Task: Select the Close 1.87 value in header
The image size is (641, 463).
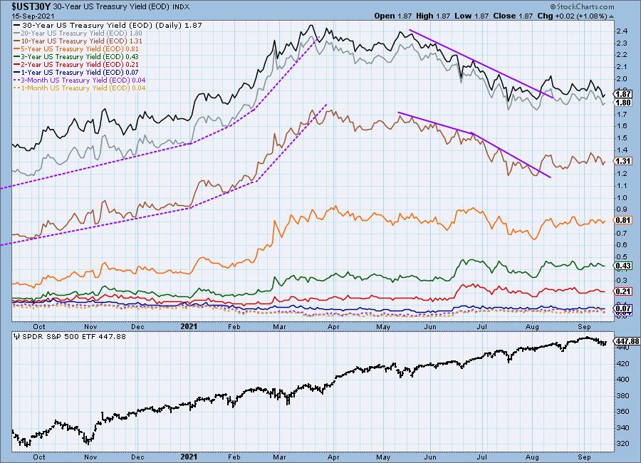Action: (513, 16)
